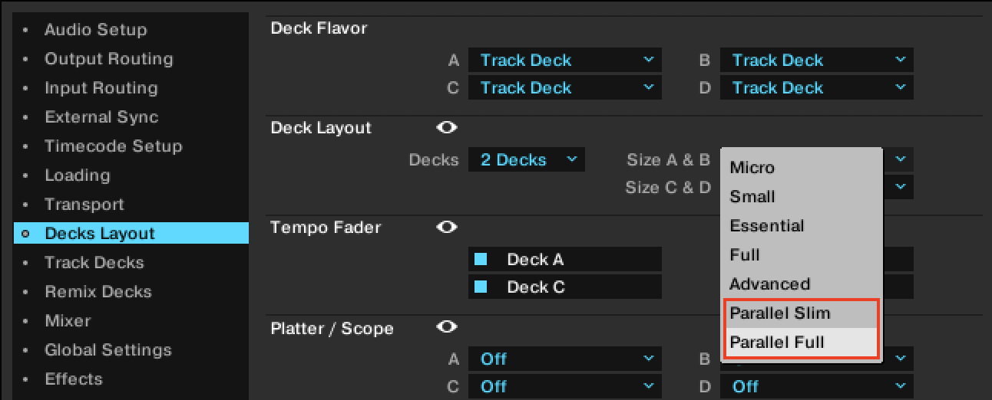Open the Deck A flavor dropdown
This screenshot has height=400, width=992.
[x=565, y=61]
